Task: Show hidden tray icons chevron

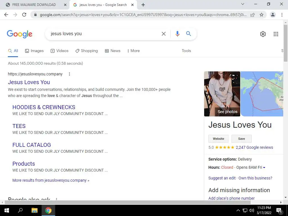Action: tap(238, 210)
